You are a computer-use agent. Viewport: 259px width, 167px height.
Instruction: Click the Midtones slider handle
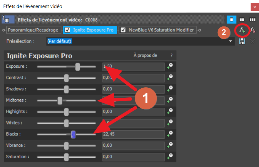pyautogui.click(x=60, y=101)
